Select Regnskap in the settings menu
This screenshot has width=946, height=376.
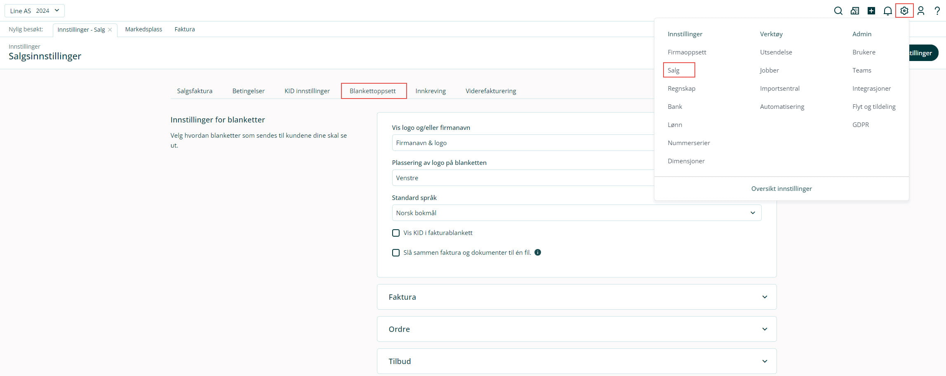point(681,88)
